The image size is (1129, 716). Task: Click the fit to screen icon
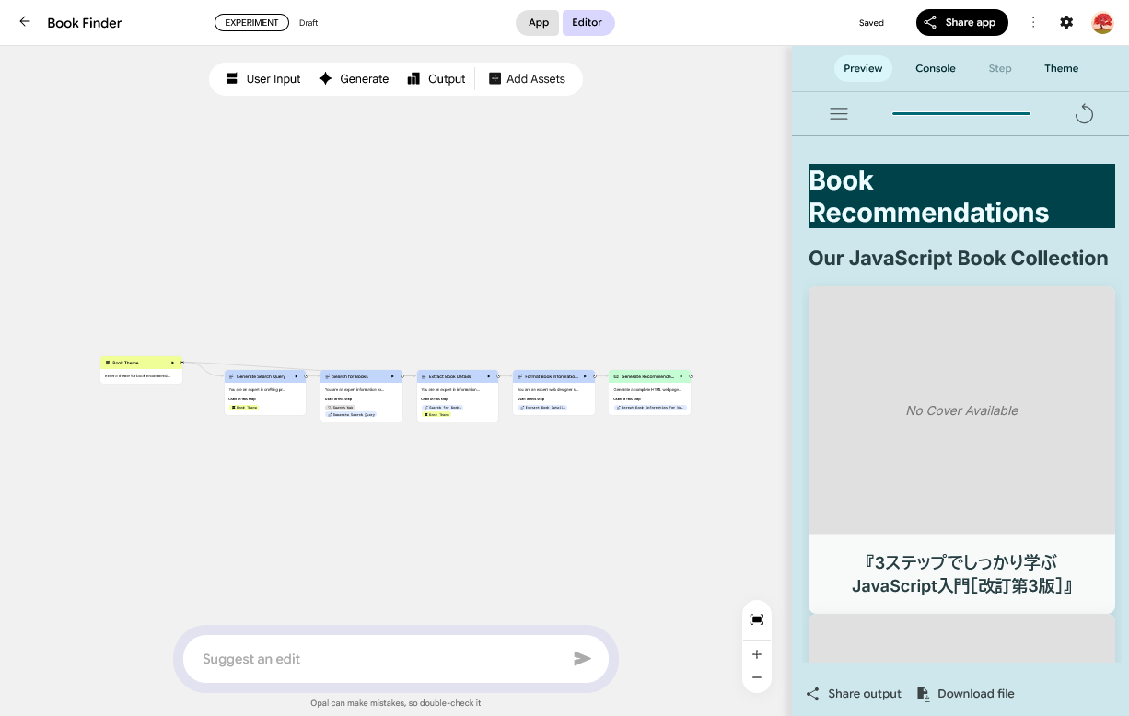coord(757,619)
